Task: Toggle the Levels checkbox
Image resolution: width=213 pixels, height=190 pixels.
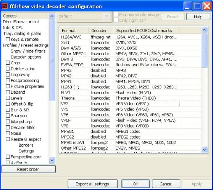Action: coord(8,98)
